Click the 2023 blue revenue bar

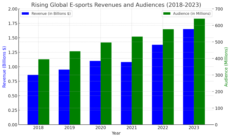click(x=188, y=77)
